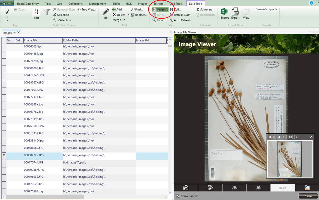The image size is (319, 200).
Task: Sort by Folder Path column header
Action: click(99, 40)
